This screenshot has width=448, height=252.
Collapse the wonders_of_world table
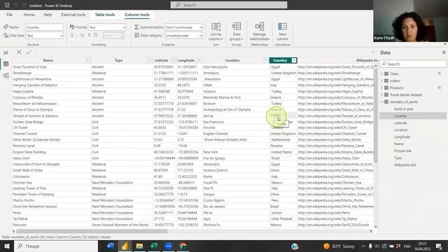[381, 101]
